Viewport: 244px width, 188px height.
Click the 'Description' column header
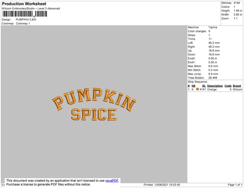tap(215, 86)
